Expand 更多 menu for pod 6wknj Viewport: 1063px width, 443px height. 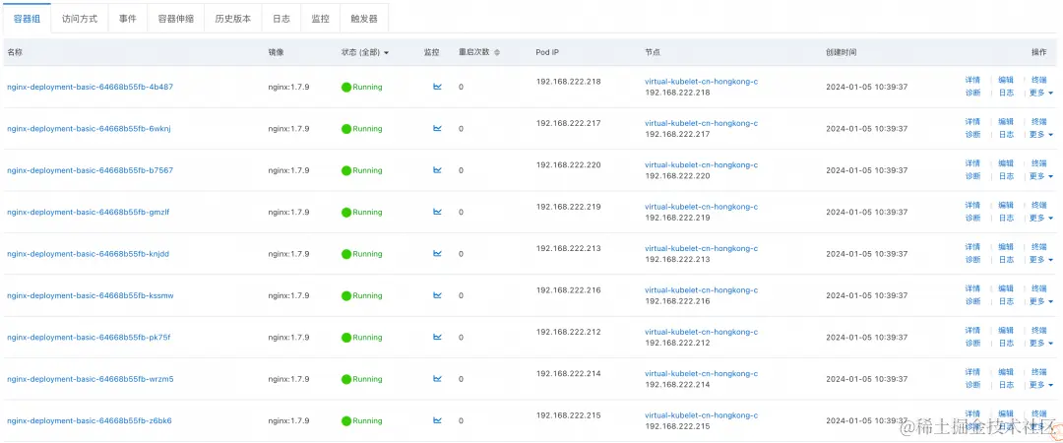coord(1041,134)
